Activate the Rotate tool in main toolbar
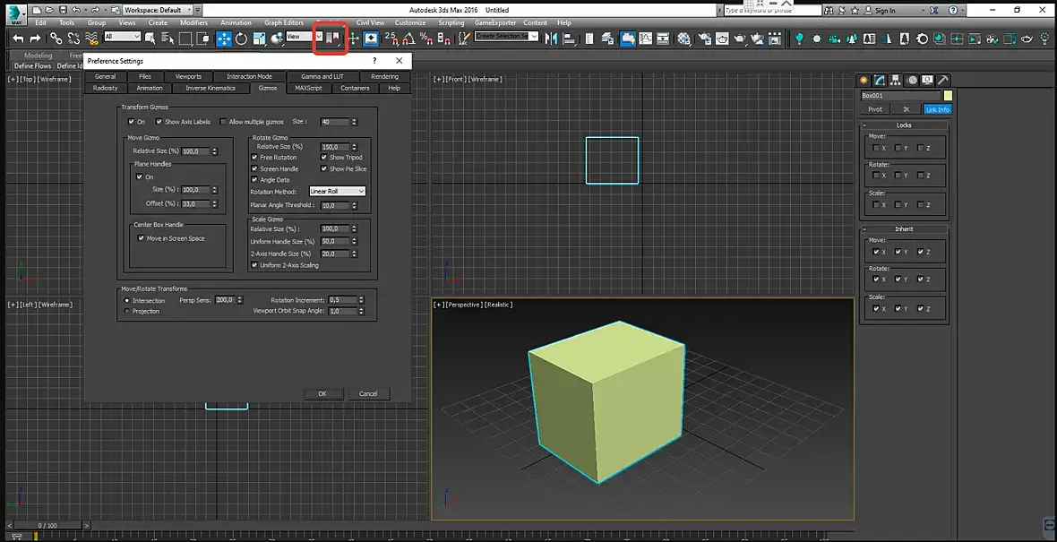 click(241, 39)
